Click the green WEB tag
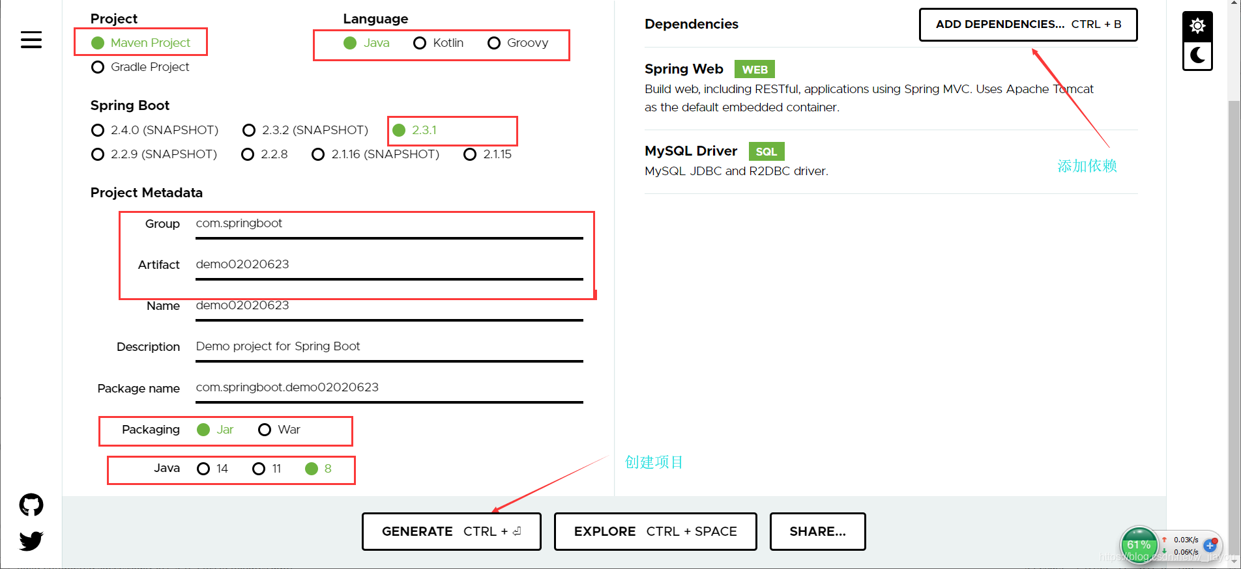 [755, 70]
